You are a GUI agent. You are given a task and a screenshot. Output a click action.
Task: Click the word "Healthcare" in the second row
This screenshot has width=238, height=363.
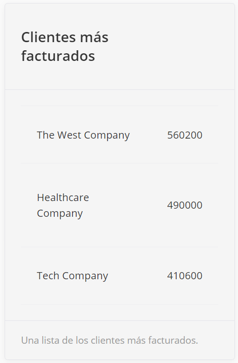pos(63,197)
